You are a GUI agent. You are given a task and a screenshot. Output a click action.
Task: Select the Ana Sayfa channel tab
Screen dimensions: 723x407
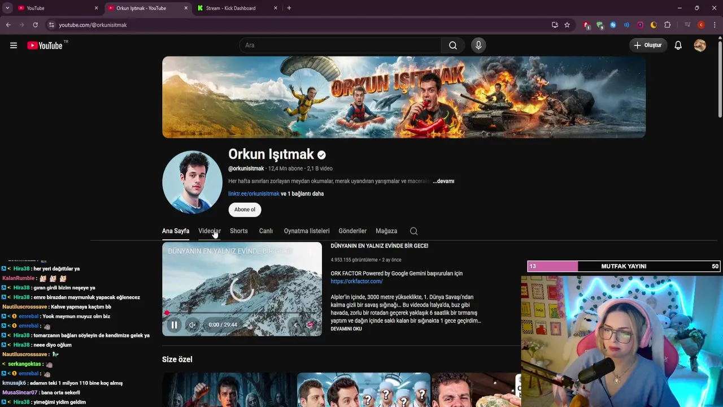pyautogui.click(x=176, y=231)
